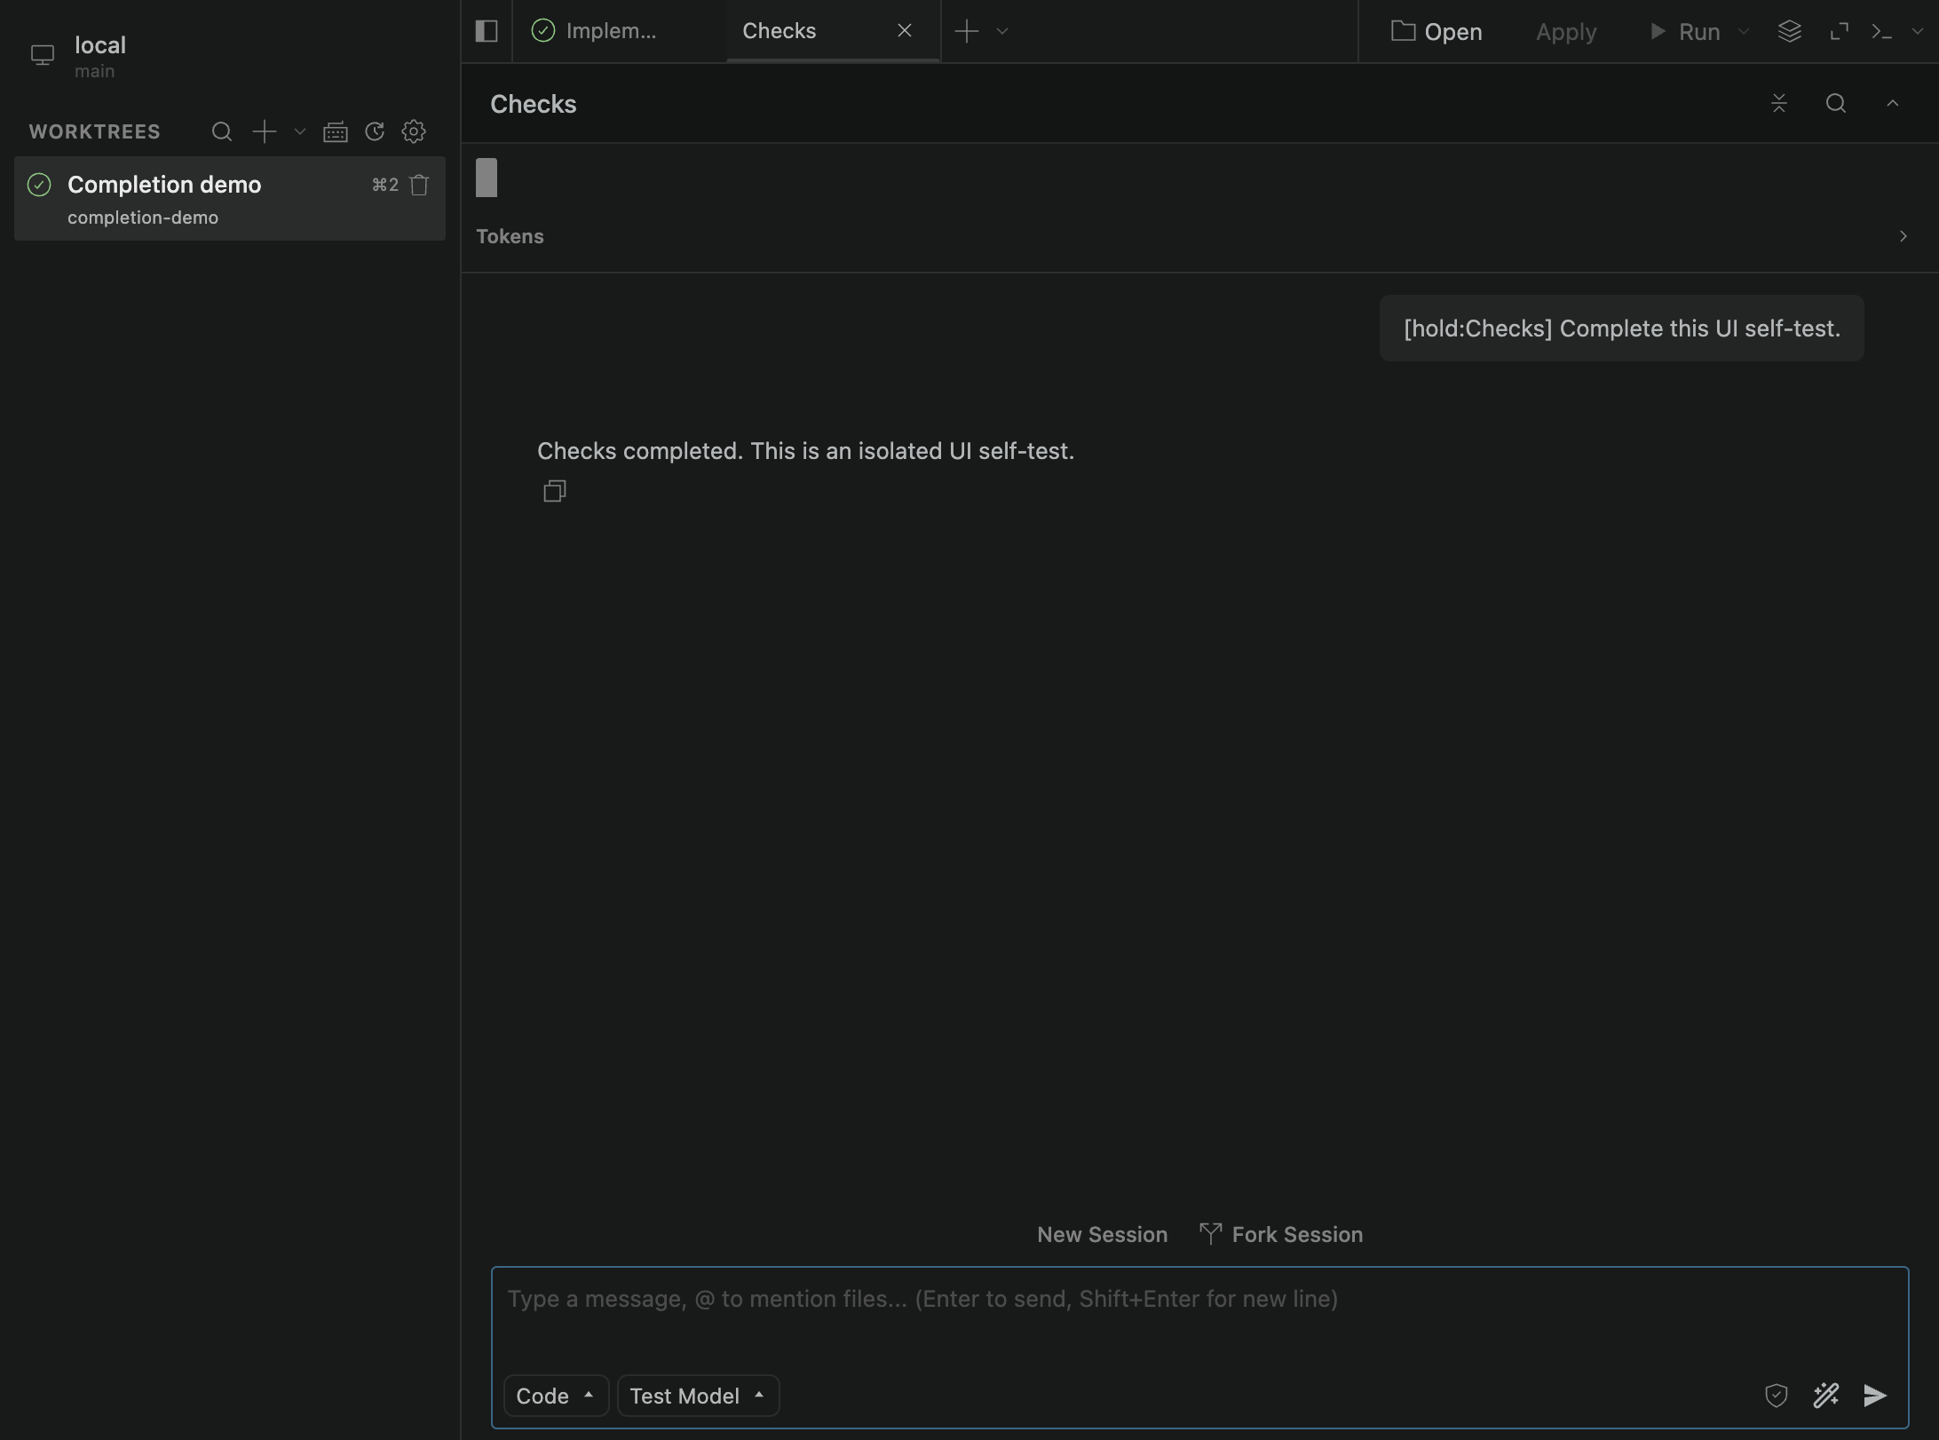1939x1440 pixels.
Task: Click the local machine monitor icon
Action: tap(43, 55)
